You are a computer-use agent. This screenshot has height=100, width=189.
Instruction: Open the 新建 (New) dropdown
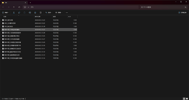[x=5, y=12]
